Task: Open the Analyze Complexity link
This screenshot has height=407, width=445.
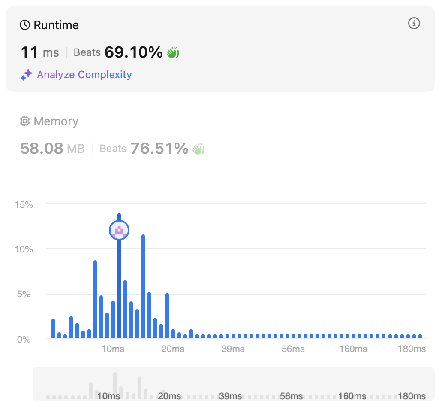Action: click(x=84, y=75)
